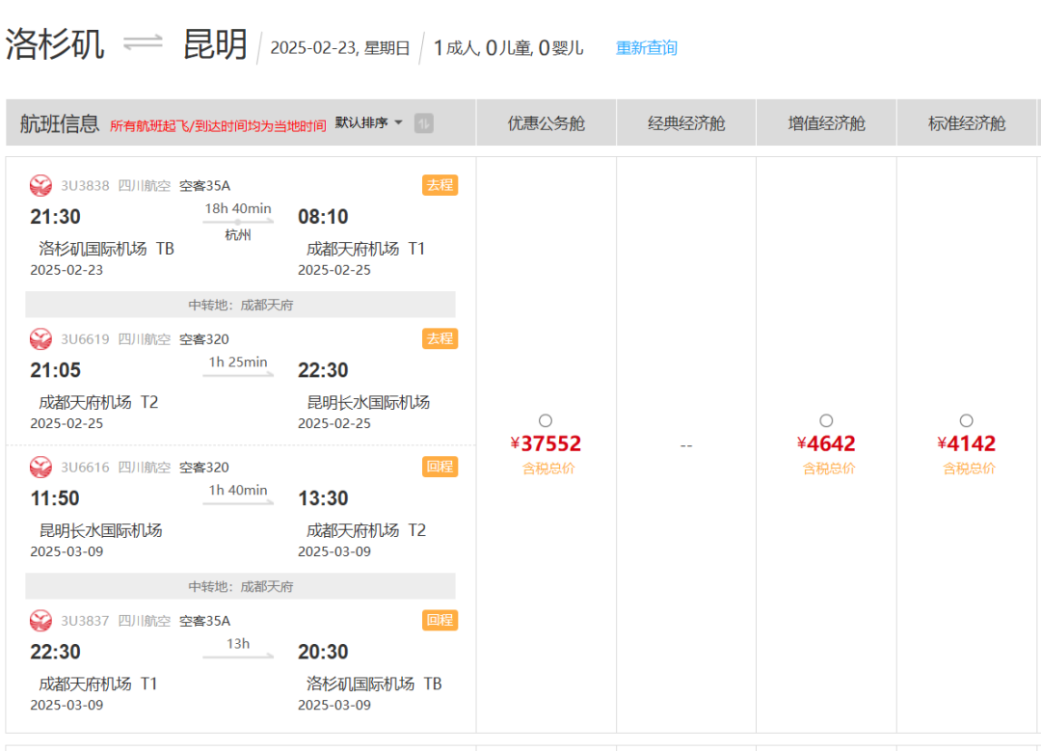Click the ¥4142 含税总价 price text
Screen dimensions: 1041x751
click(967, 444)
